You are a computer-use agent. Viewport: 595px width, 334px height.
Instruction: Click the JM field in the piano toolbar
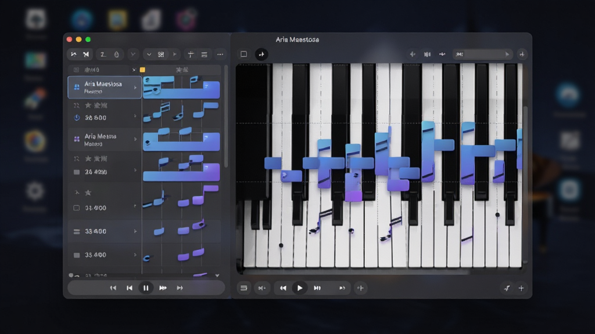tap(482, 54)
